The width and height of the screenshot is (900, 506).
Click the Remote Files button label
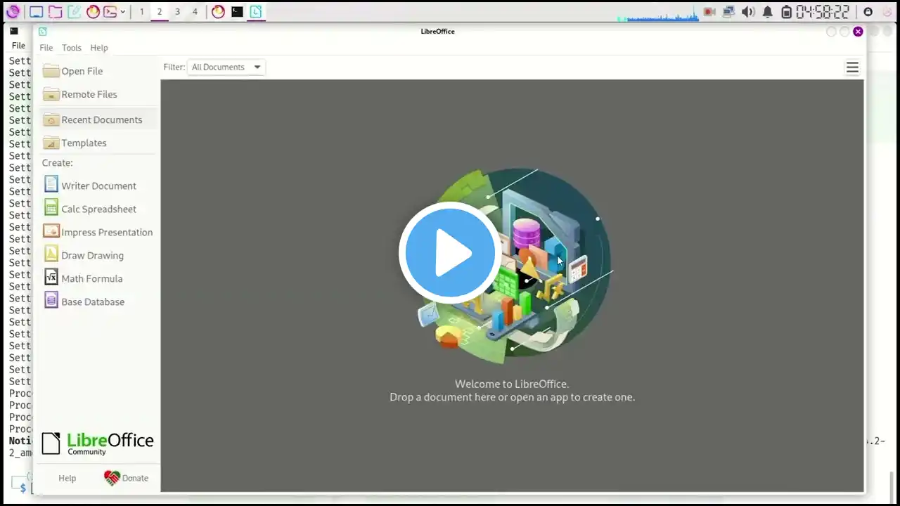89,94
